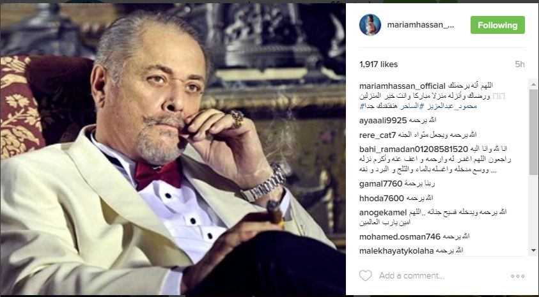Open mariamhassan_official caption username

tap(402, 86)
